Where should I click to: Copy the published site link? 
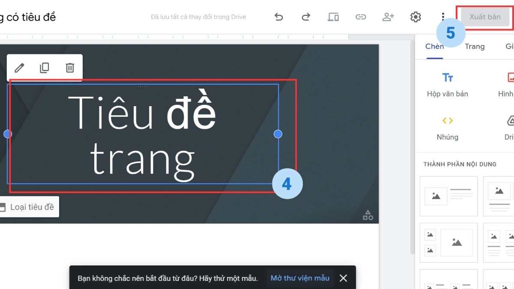(x=361, y=17)
